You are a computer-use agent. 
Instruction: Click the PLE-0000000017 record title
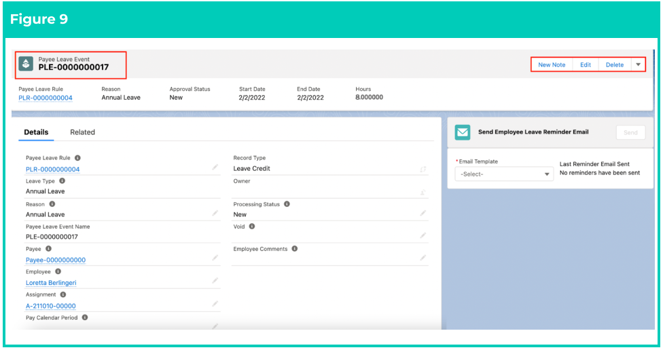click(73, 67)
